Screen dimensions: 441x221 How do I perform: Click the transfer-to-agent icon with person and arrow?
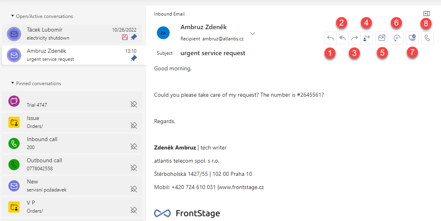367,38
